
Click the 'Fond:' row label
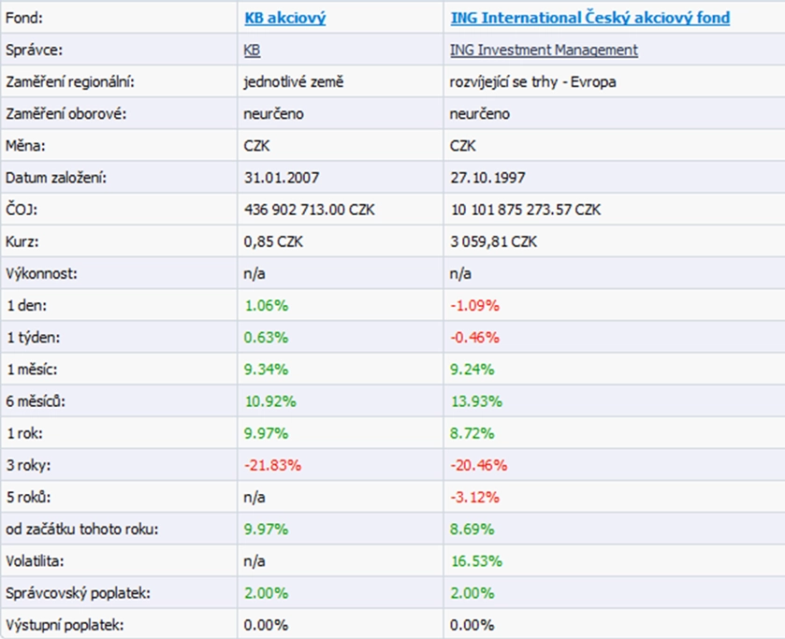coord(24,18)
